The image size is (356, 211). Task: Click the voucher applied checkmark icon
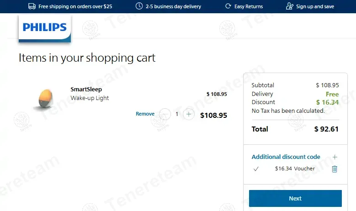[x=256, y=169]
